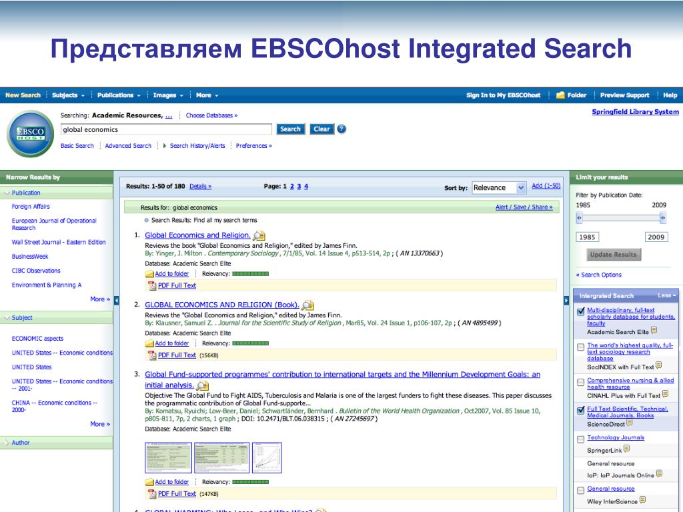Collapse the right Limit results panel arrow
Viewport: 683px width, 512px height.
566,300
